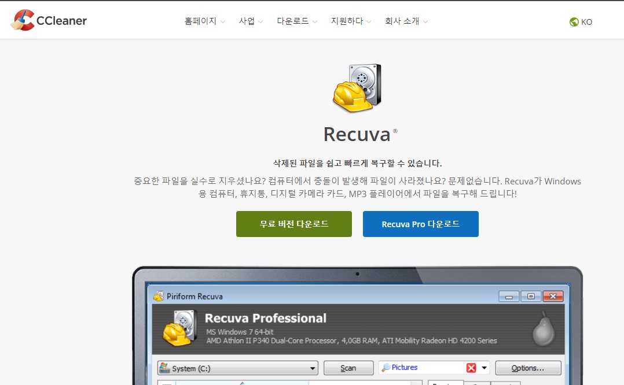Click the Piriform pear logo

click(543, 329)
